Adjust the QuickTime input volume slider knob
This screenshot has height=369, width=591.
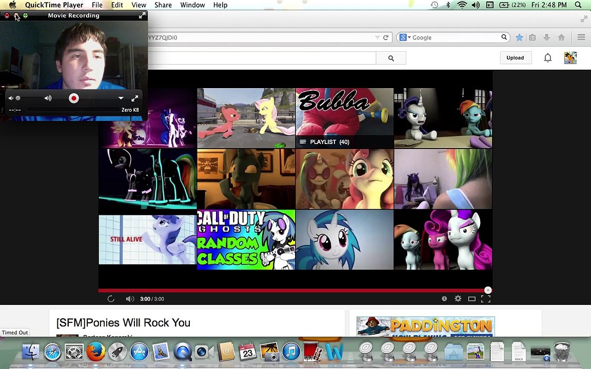18,98
